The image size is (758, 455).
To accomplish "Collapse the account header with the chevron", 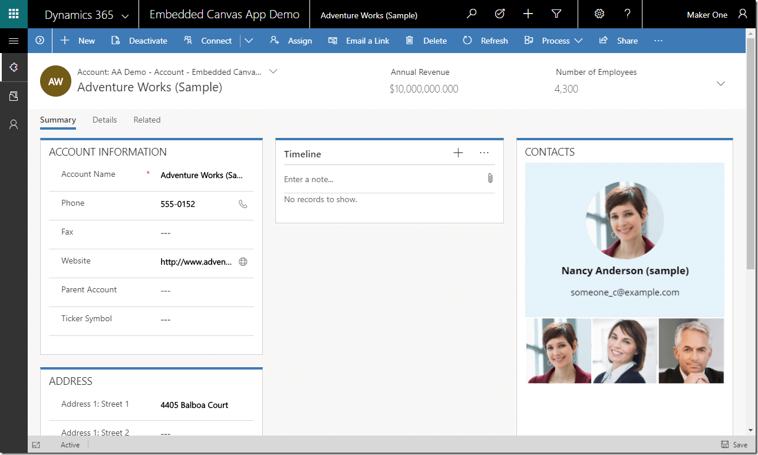I will click(x=720, y=83).
